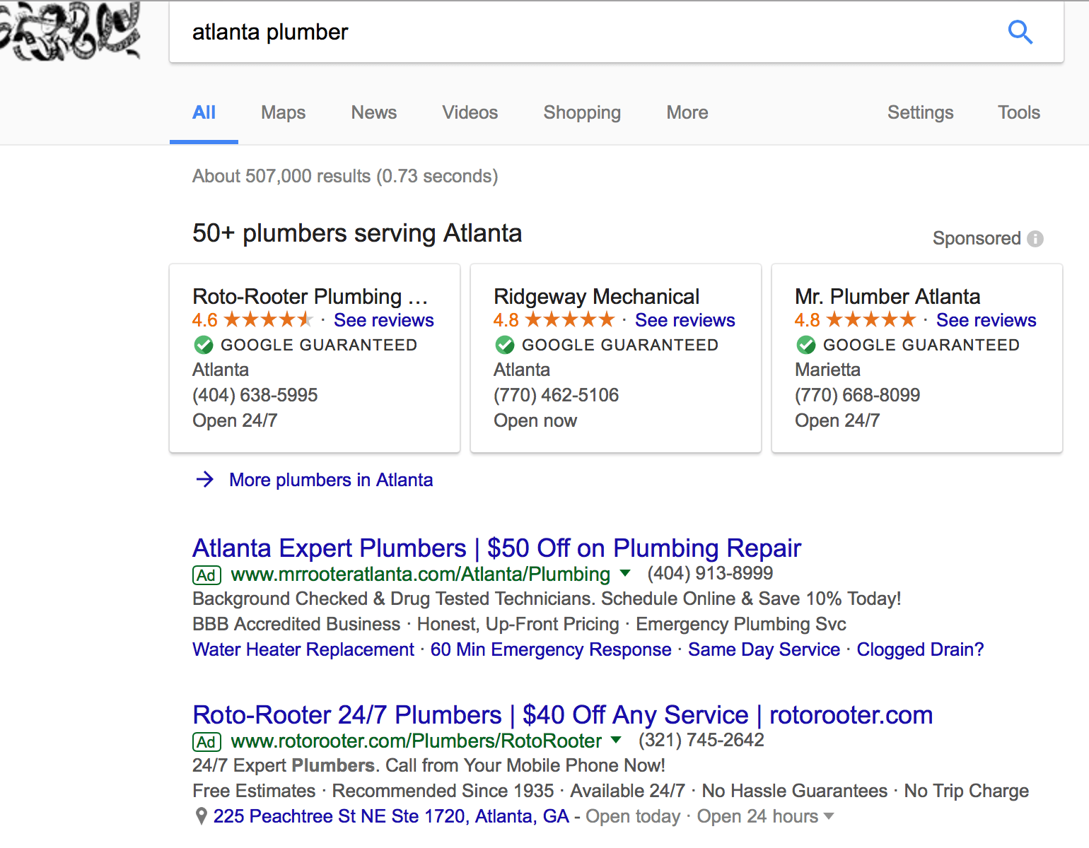Click Roto-Rooter Google Guaranteed check badge
This screenshot has width=1089, height=848.
tap(204, 345)
